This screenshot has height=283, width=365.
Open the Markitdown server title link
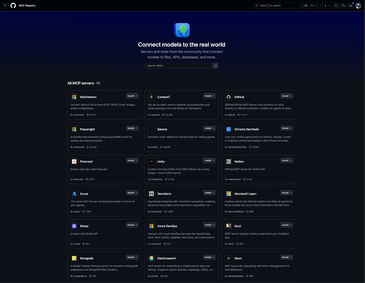tap(88, 97)
